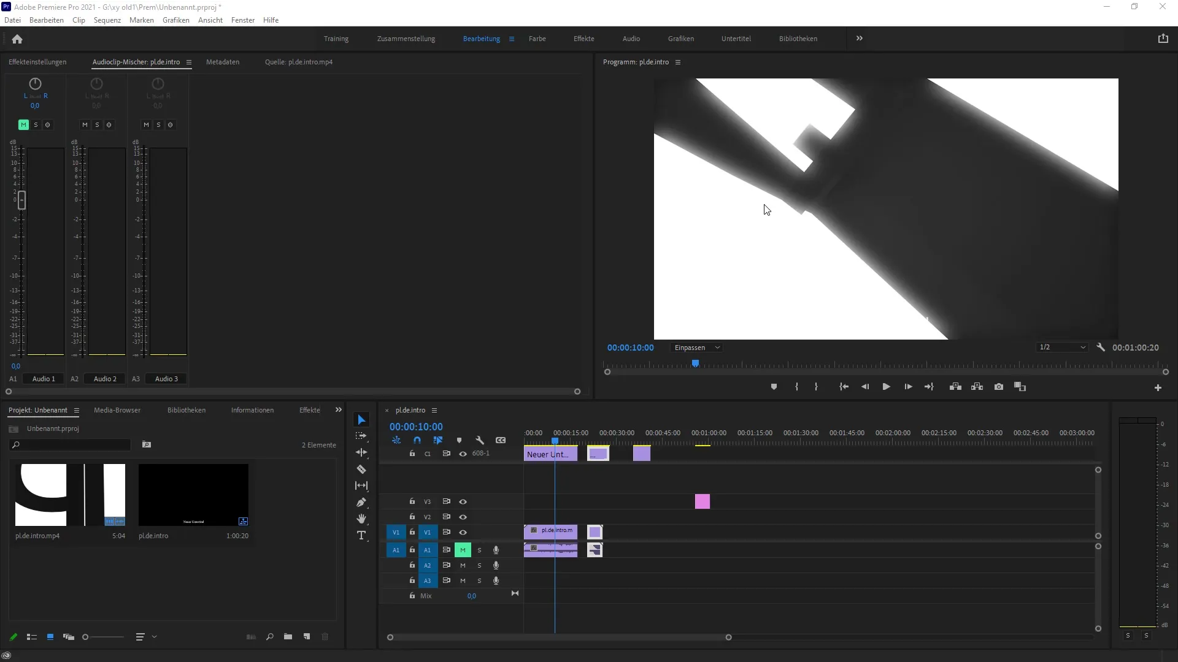
Task: Click Mark In button
Action: [x=796, y=387]
